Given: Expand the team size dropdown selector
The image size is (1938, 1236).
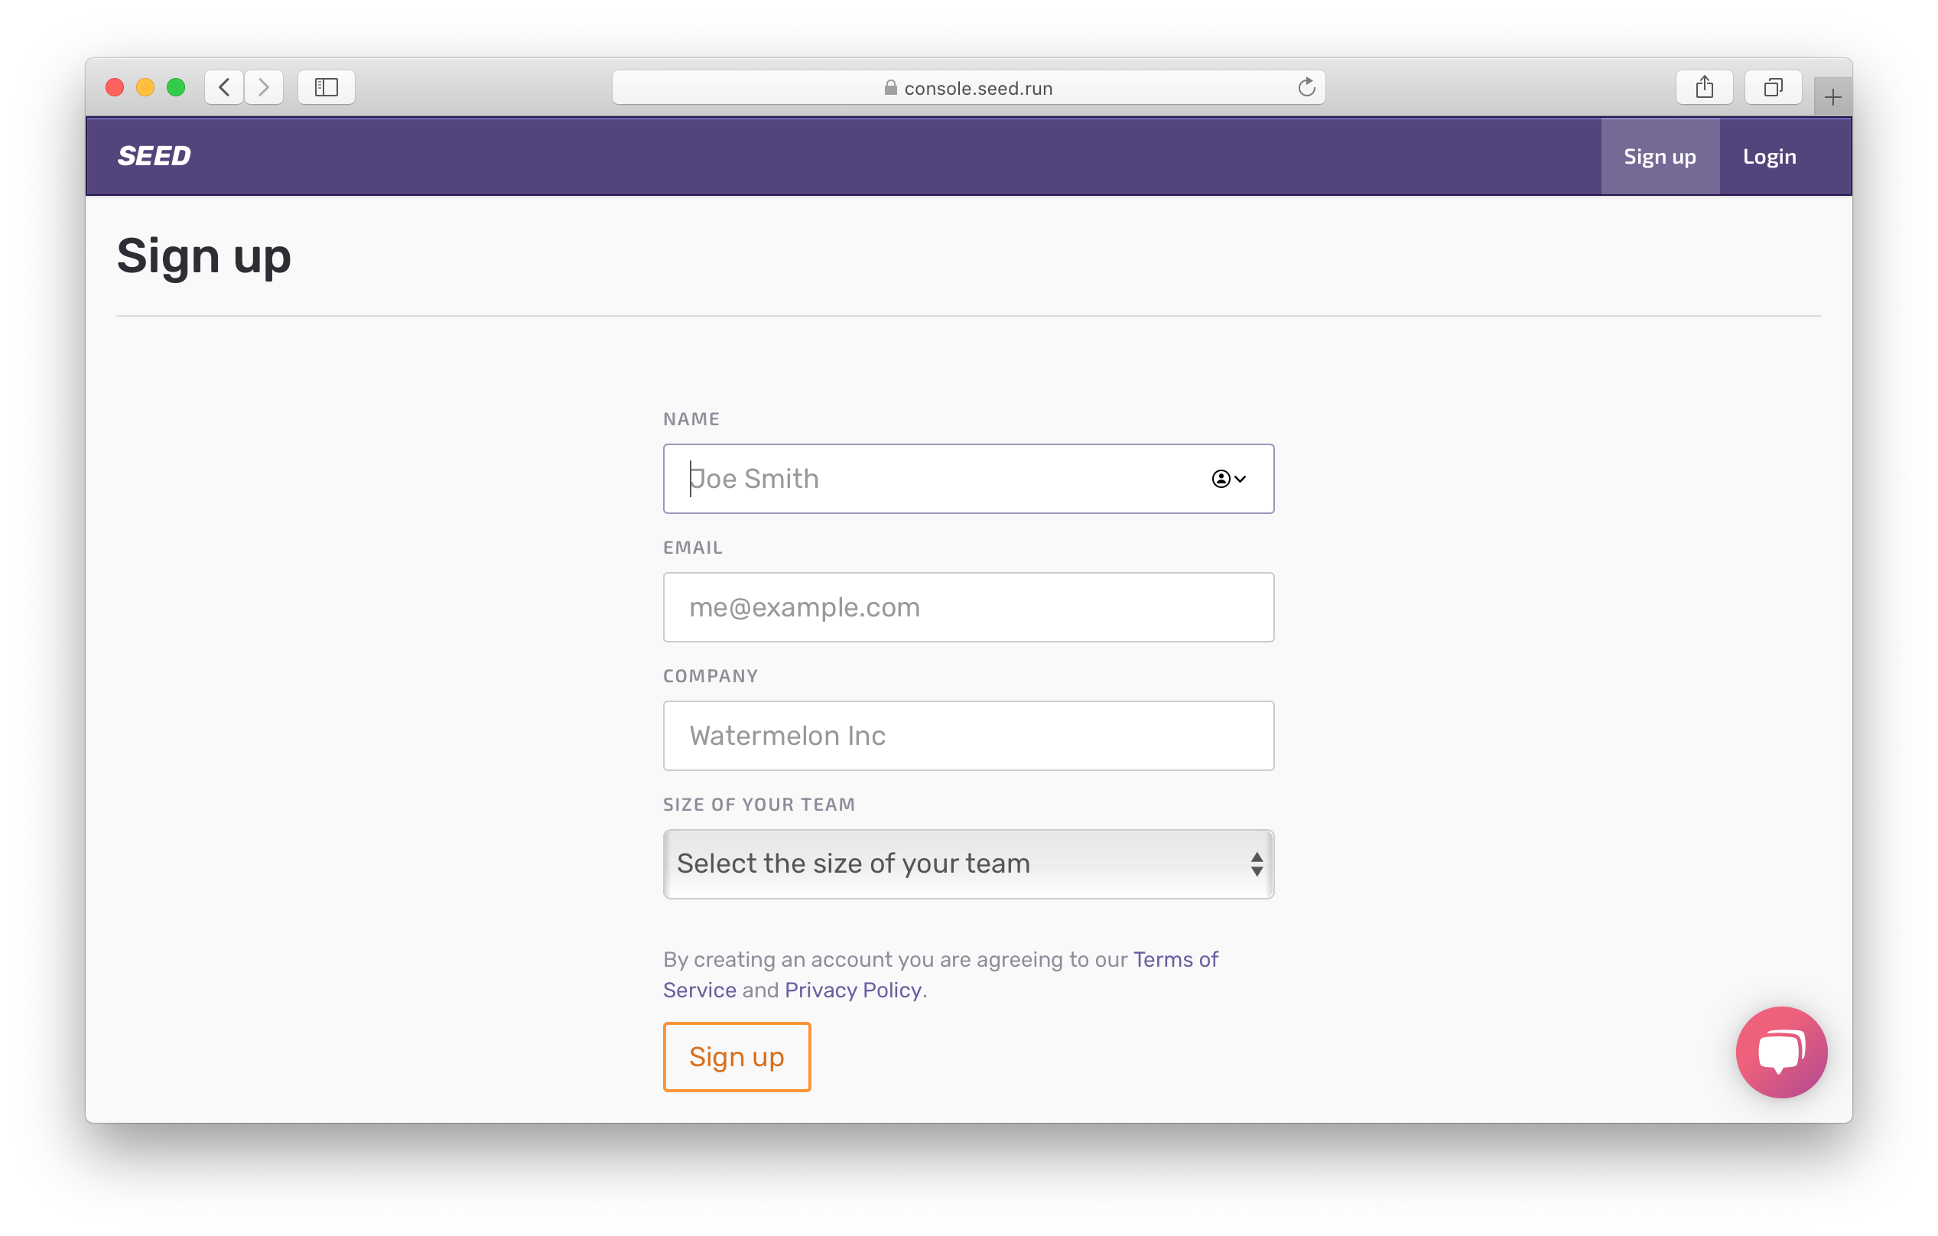Looking at the screenshot, I should tap(969, 862).
